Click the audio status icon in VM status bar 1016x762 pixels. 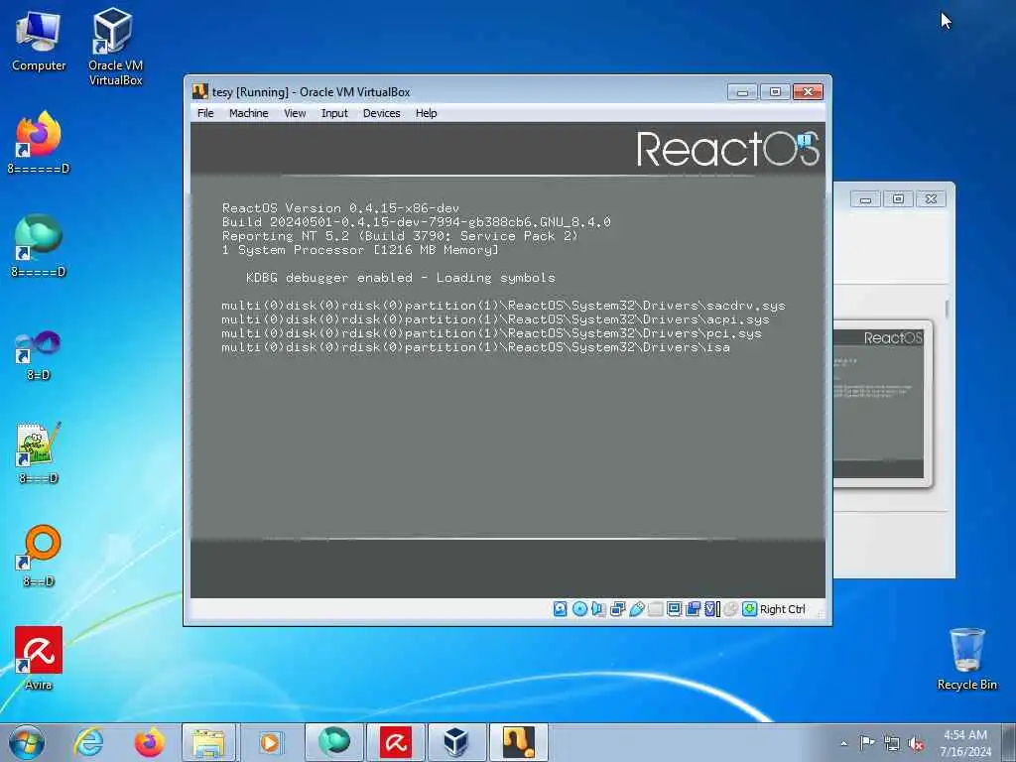click(598, 609)
